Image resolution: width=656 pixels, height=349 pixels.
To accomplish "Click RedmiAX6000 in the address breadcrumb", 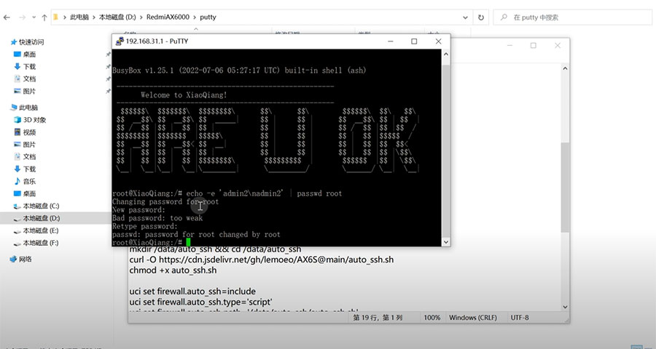I will (168, 17).
